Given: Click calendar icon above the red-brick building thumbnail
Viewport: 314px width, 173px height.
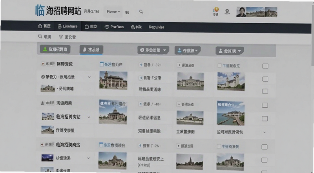Looking at the screenshot, I should [102, 64].
